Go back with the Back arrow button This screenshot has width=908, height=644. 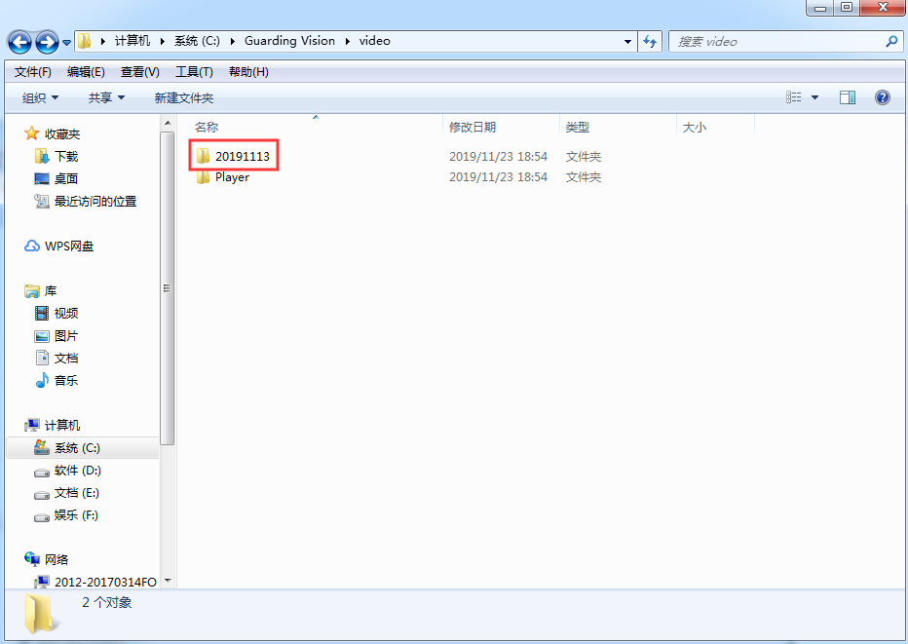coord(19,42)
